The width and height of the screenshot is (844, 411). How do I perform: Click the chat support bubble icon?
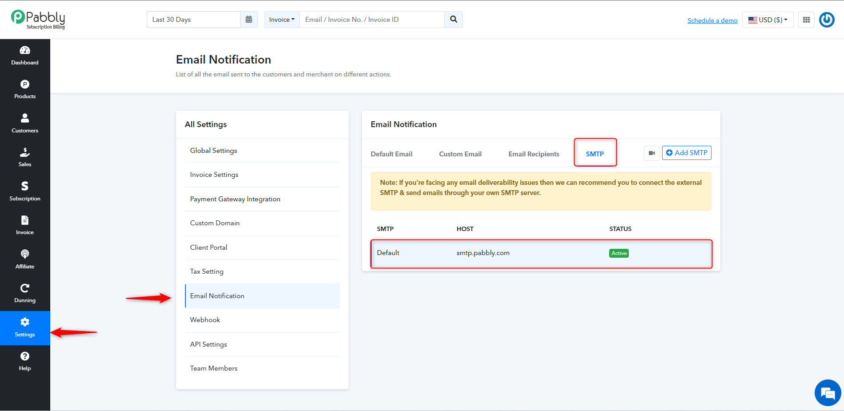click(828, 393)
